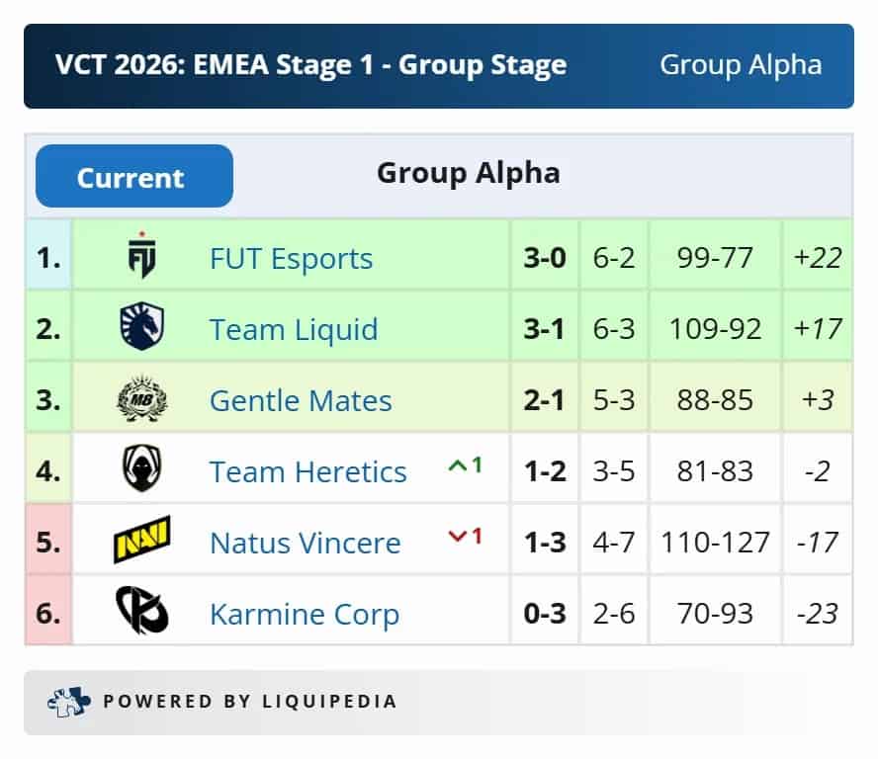Open the Natus Vincere team page

(305, 543)
